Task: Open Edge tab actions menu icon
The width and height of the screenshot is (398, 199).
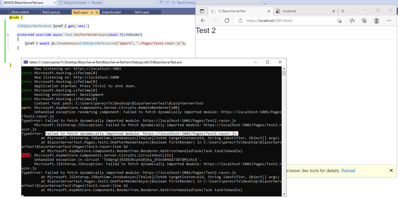Action: [202, 11]
